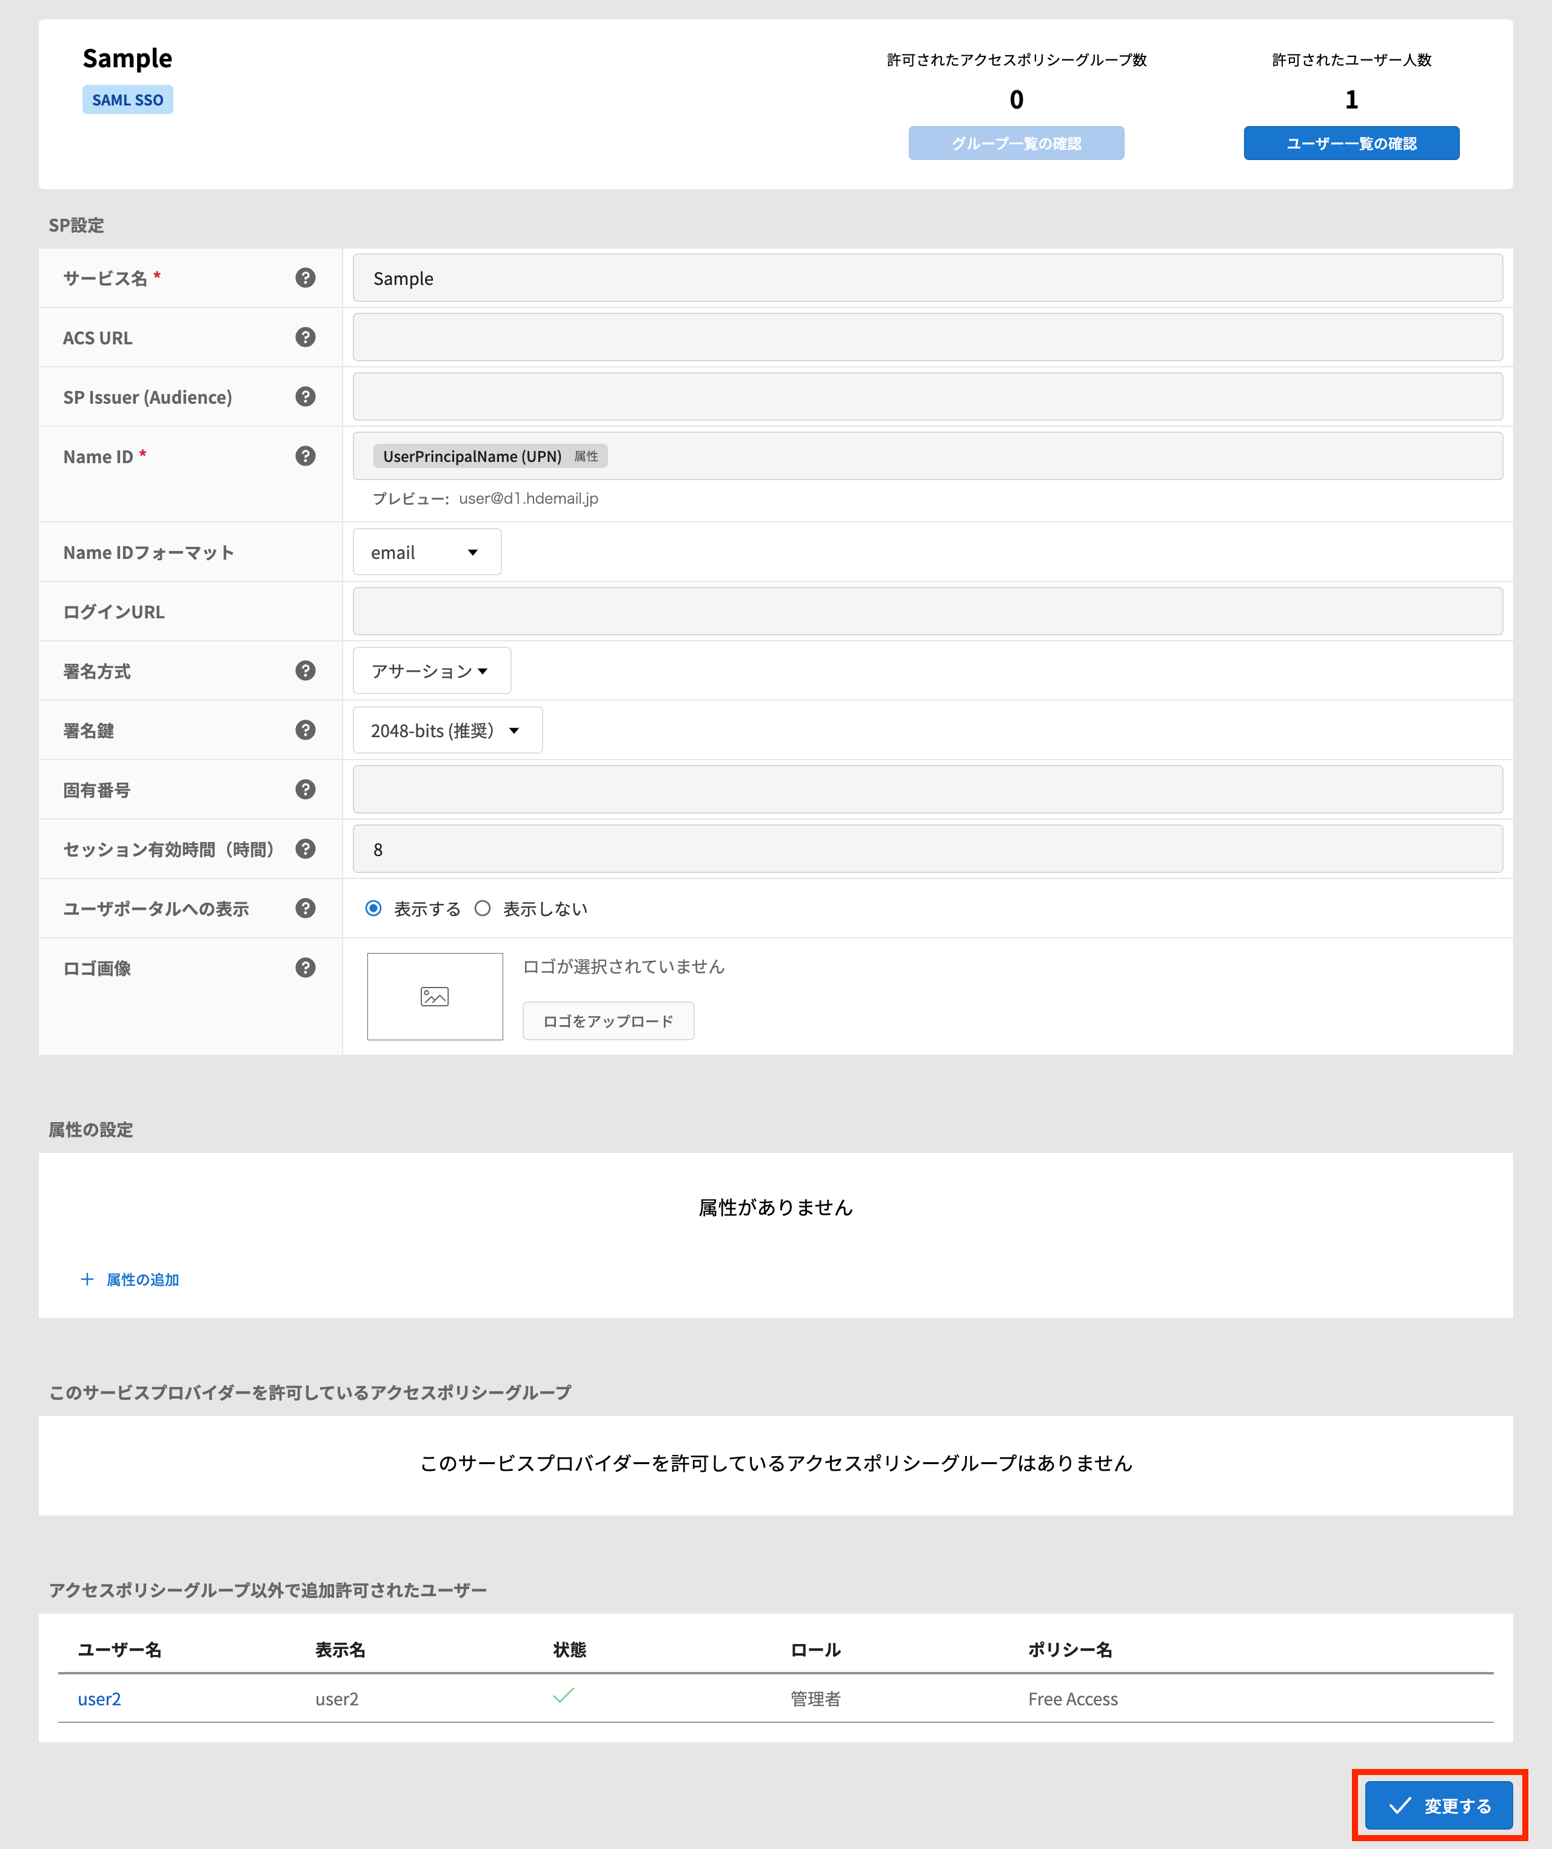Click help icon next to 固有番号
1552x1849 pixels.
pyautogui.click(x=306, y=790)
